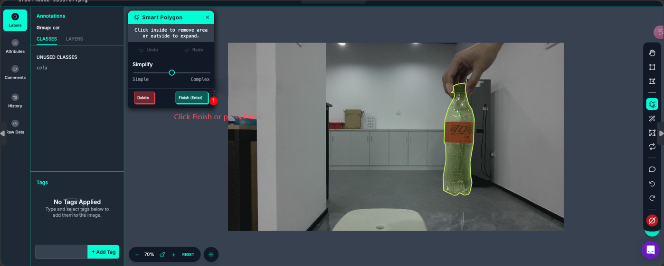Click the red Delete button
This screenshot has height=266, width=664.
tap(144, 98)
